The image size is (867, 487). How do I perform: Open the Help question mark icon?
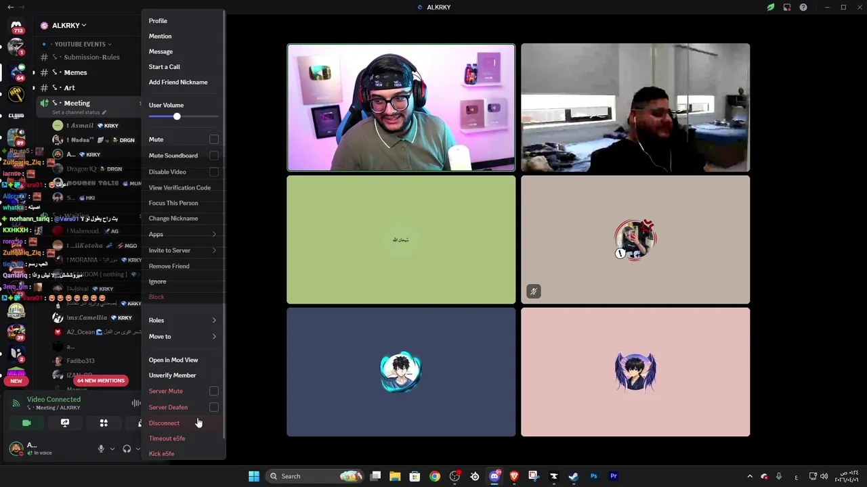point(803,7)
